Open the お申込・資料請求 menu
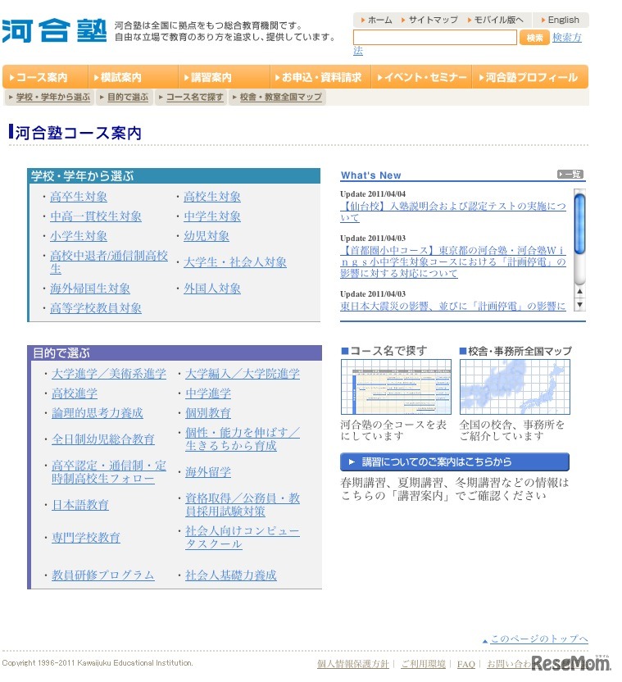Screen dimensions: 622x682 point(320,77)
